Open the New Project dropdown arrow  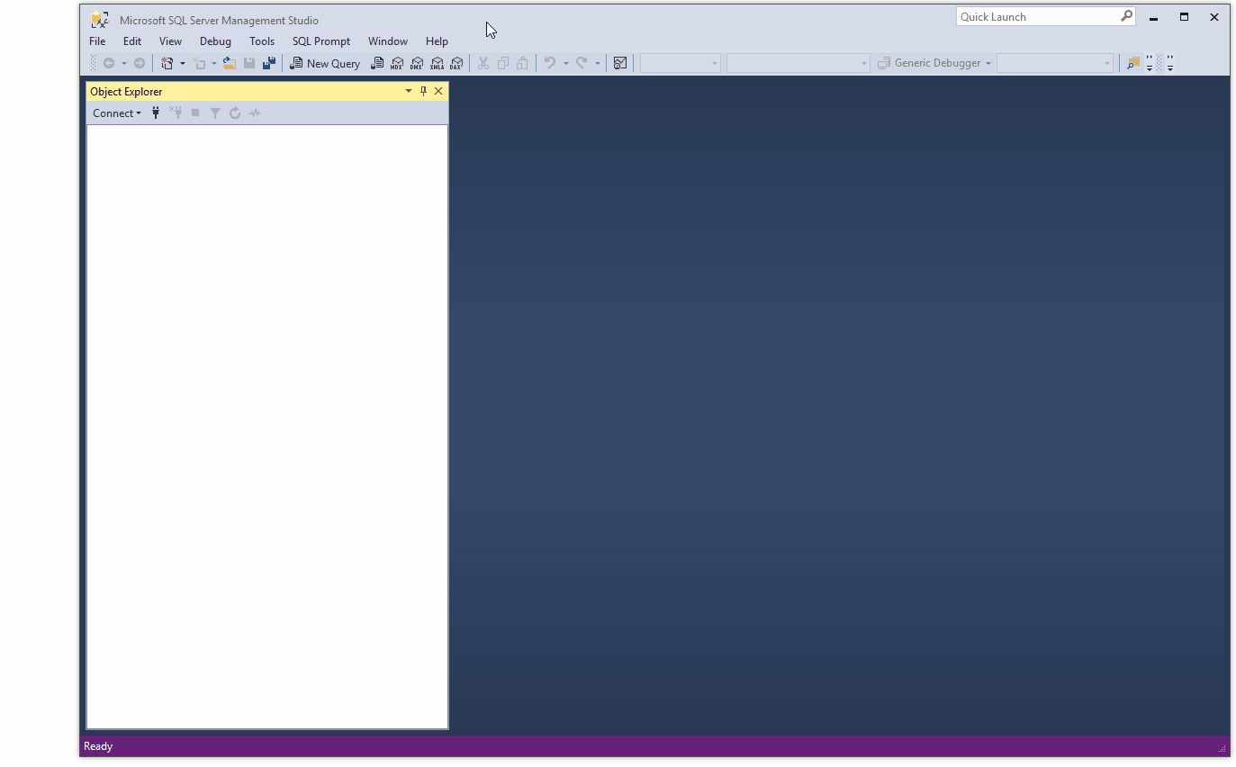coord(183,63)
